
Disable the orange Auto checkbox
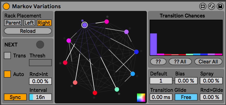point(7,74)
